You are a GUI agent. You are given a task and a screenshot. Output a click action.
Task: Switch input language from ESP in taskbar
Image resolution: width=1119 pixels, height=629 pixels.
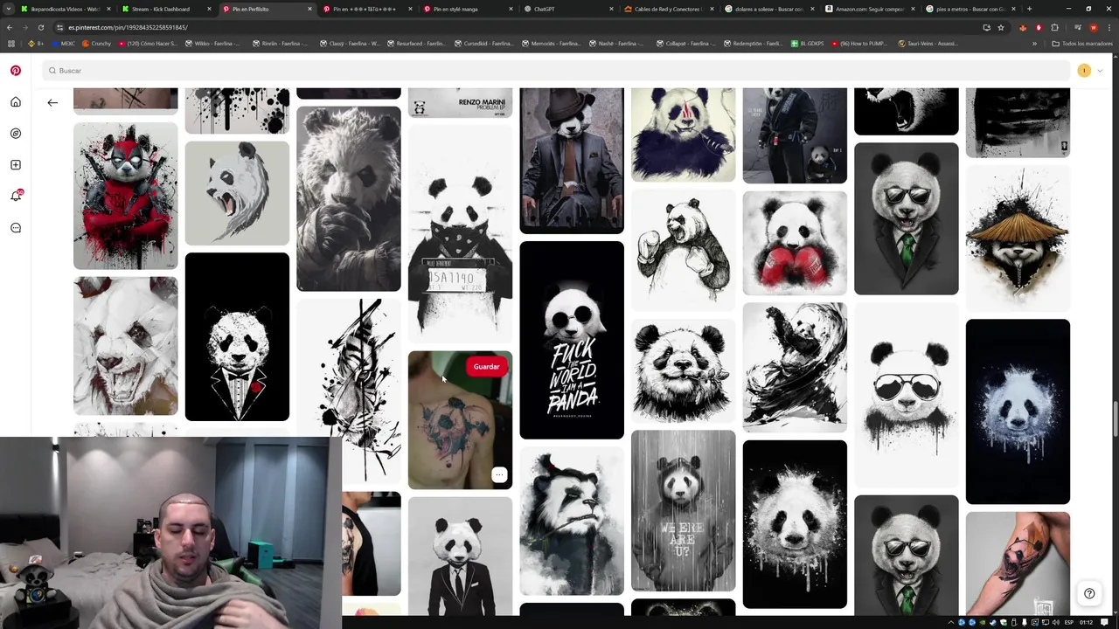(x=1068, y=622)
